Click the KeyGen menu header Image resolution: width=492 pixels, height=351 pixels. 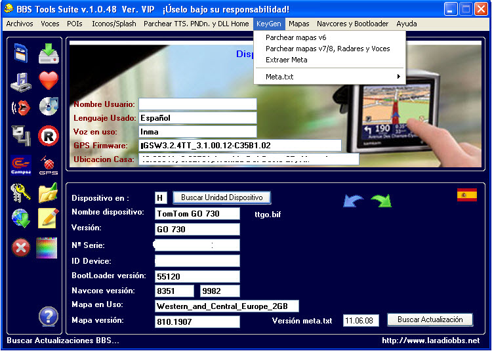coord(269,24)
